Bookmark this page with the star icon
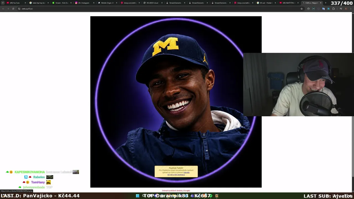The image size is (354, 199). [301, 9]
